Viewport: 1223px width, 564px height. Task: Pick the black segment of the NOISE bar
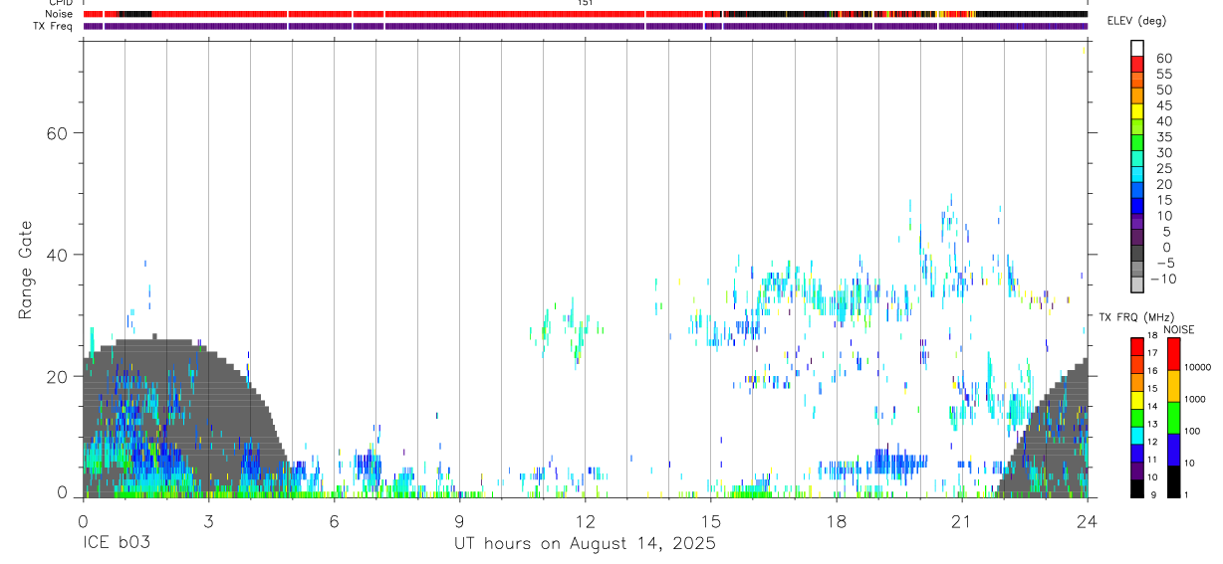point(1173,480)
